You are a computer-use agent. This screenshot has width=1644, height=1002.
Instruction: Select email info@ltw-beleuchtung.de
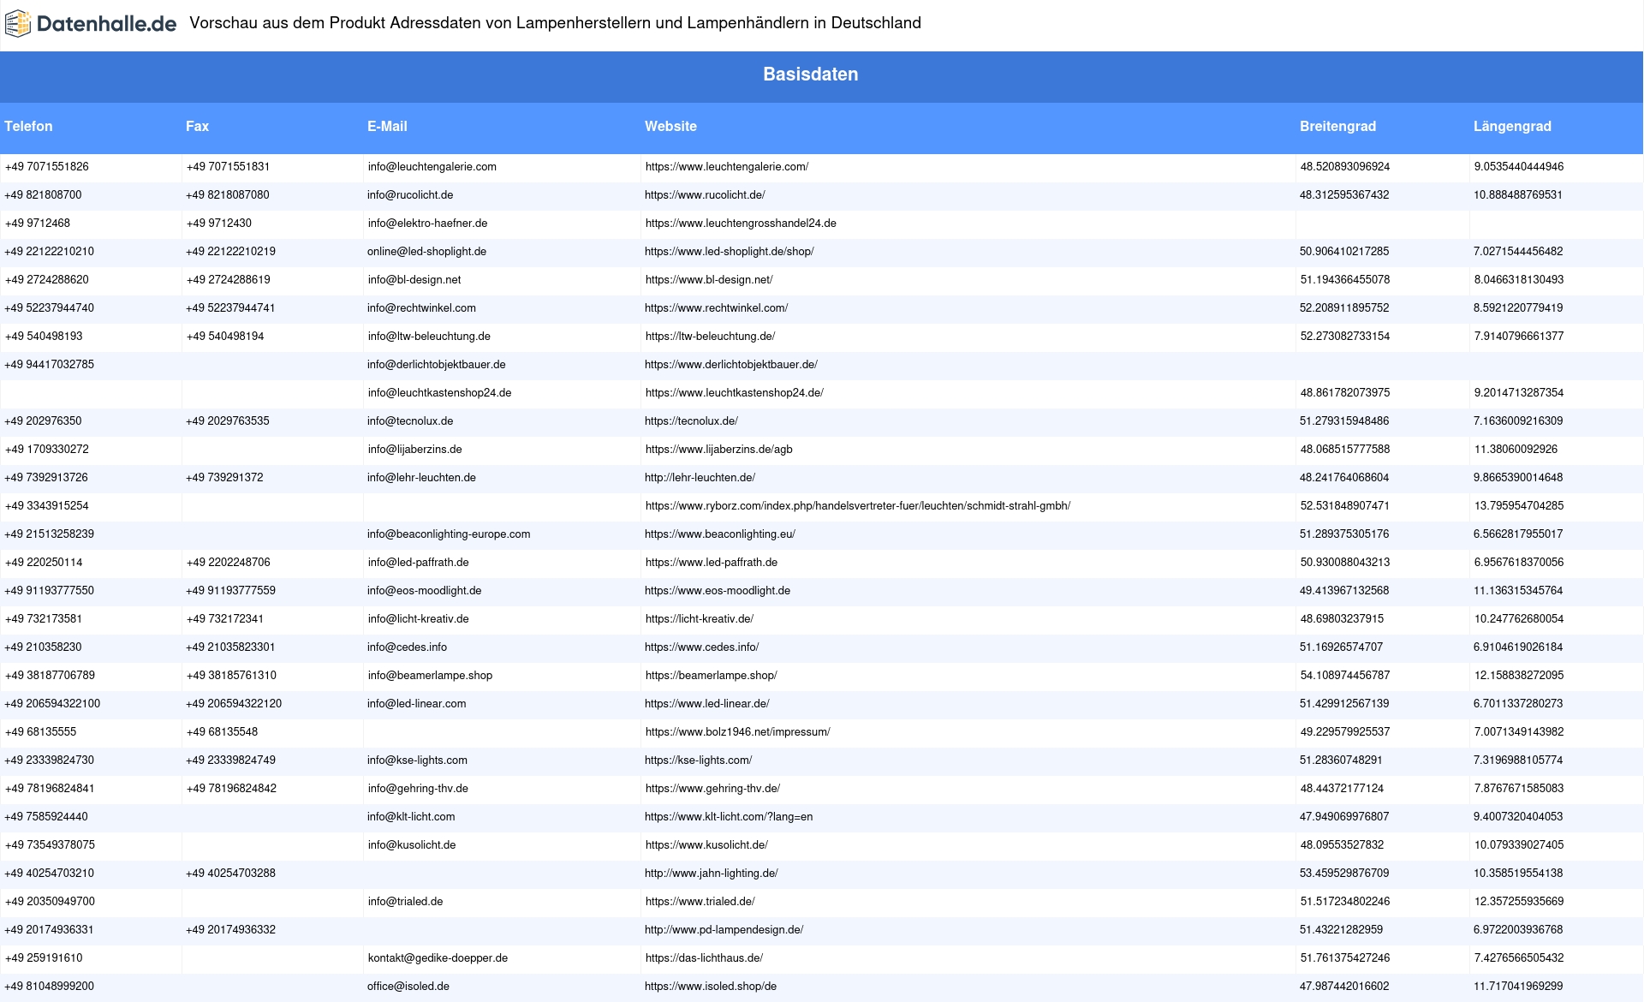(x=429, y=337)
